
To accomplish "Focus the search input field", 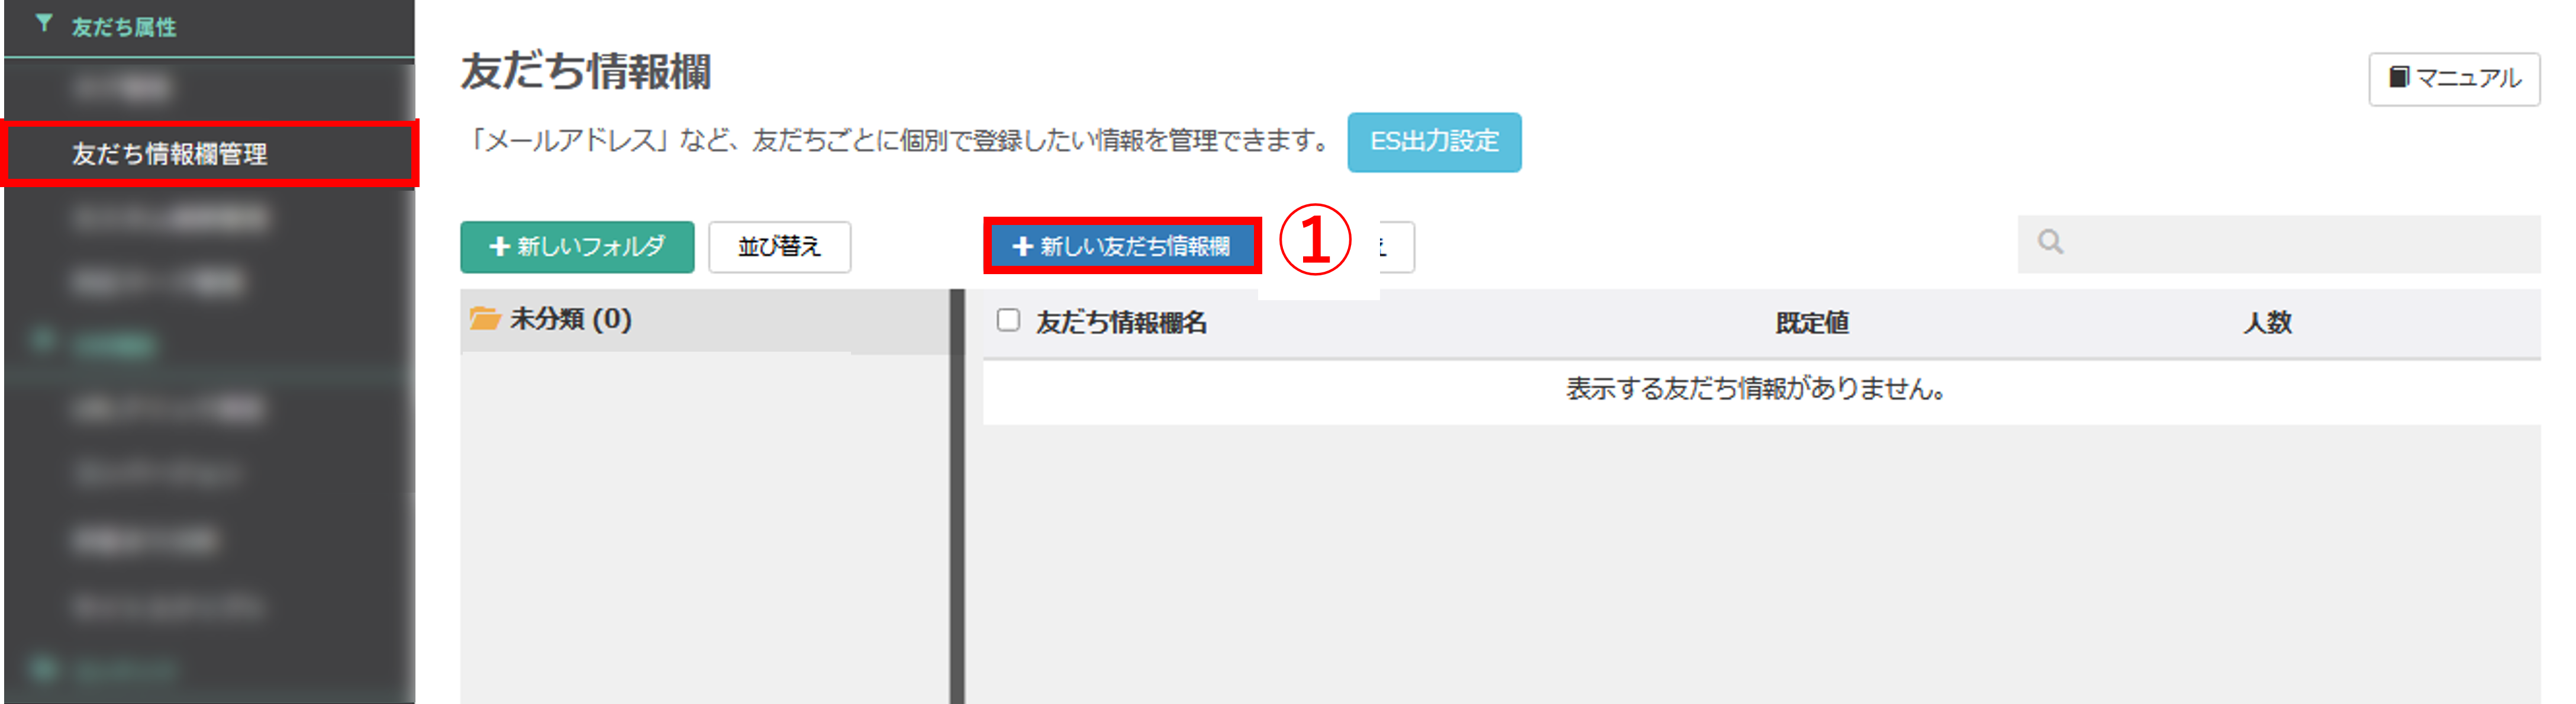I will 2279,244.
